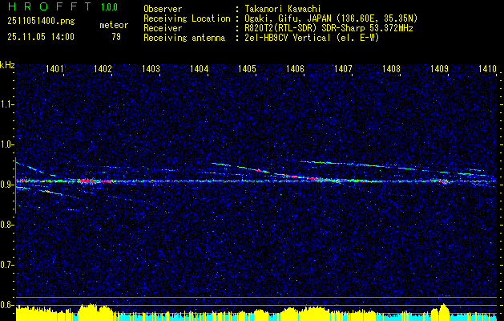Click the 1.0 kHz frequency label
This screenshot has height=321, width=504.
(7, 144)
